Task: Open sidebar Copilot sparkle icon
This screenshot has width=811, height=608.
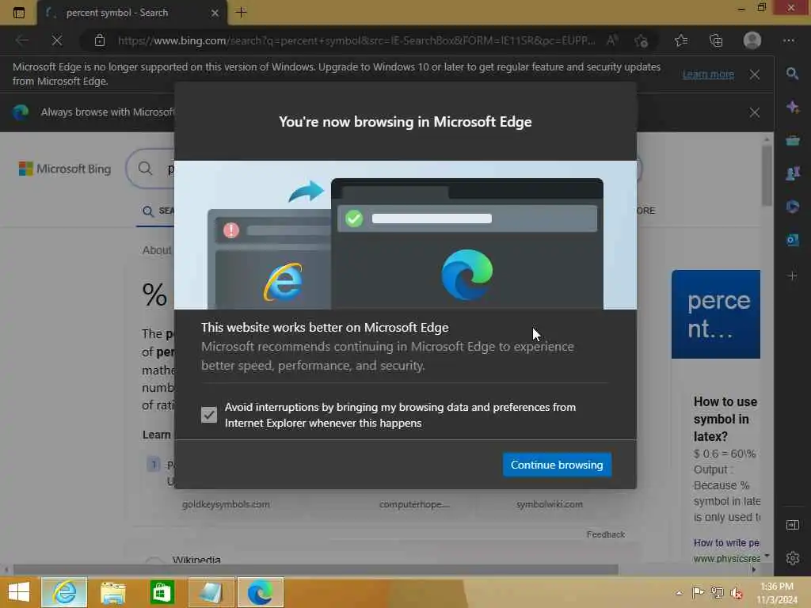Action: pyautogui.click(x=792, y=107)
